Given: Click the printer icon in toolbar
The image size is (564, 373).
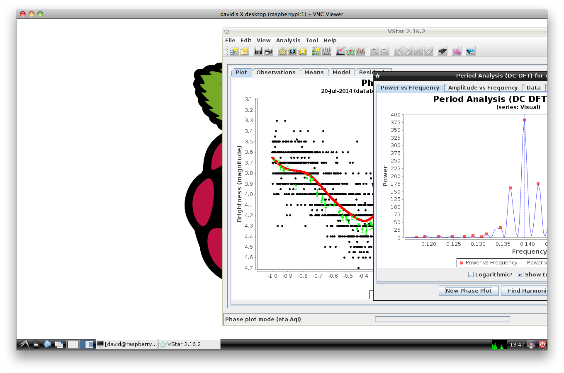Looking at the screenshot, I should point(268,51).
